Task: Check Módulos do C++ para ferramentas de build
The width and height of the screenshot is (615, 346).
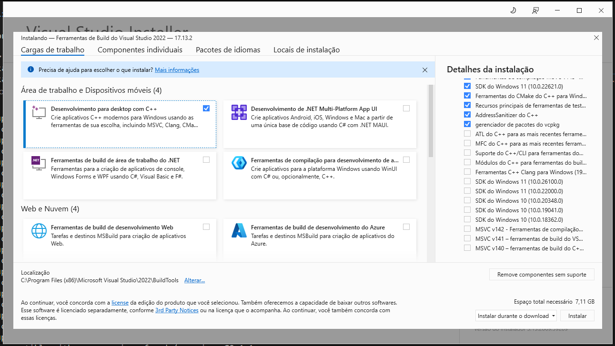Action: (467, 162)
